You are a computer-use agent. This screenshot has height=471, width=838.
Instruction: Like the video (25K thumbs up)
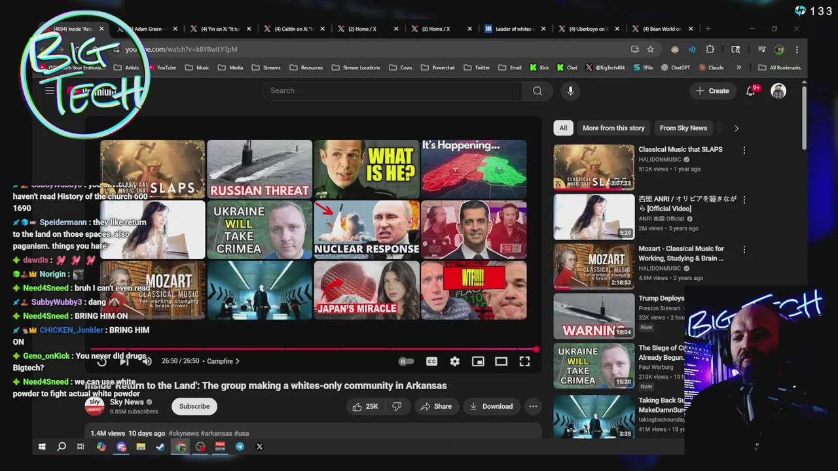pos(365,406)
